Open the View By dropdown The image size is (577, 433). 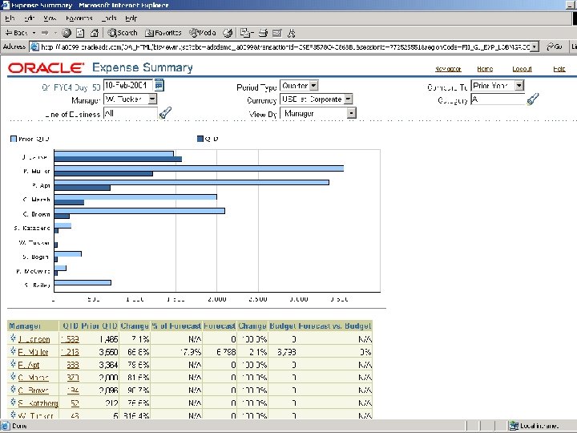point(351,113)
